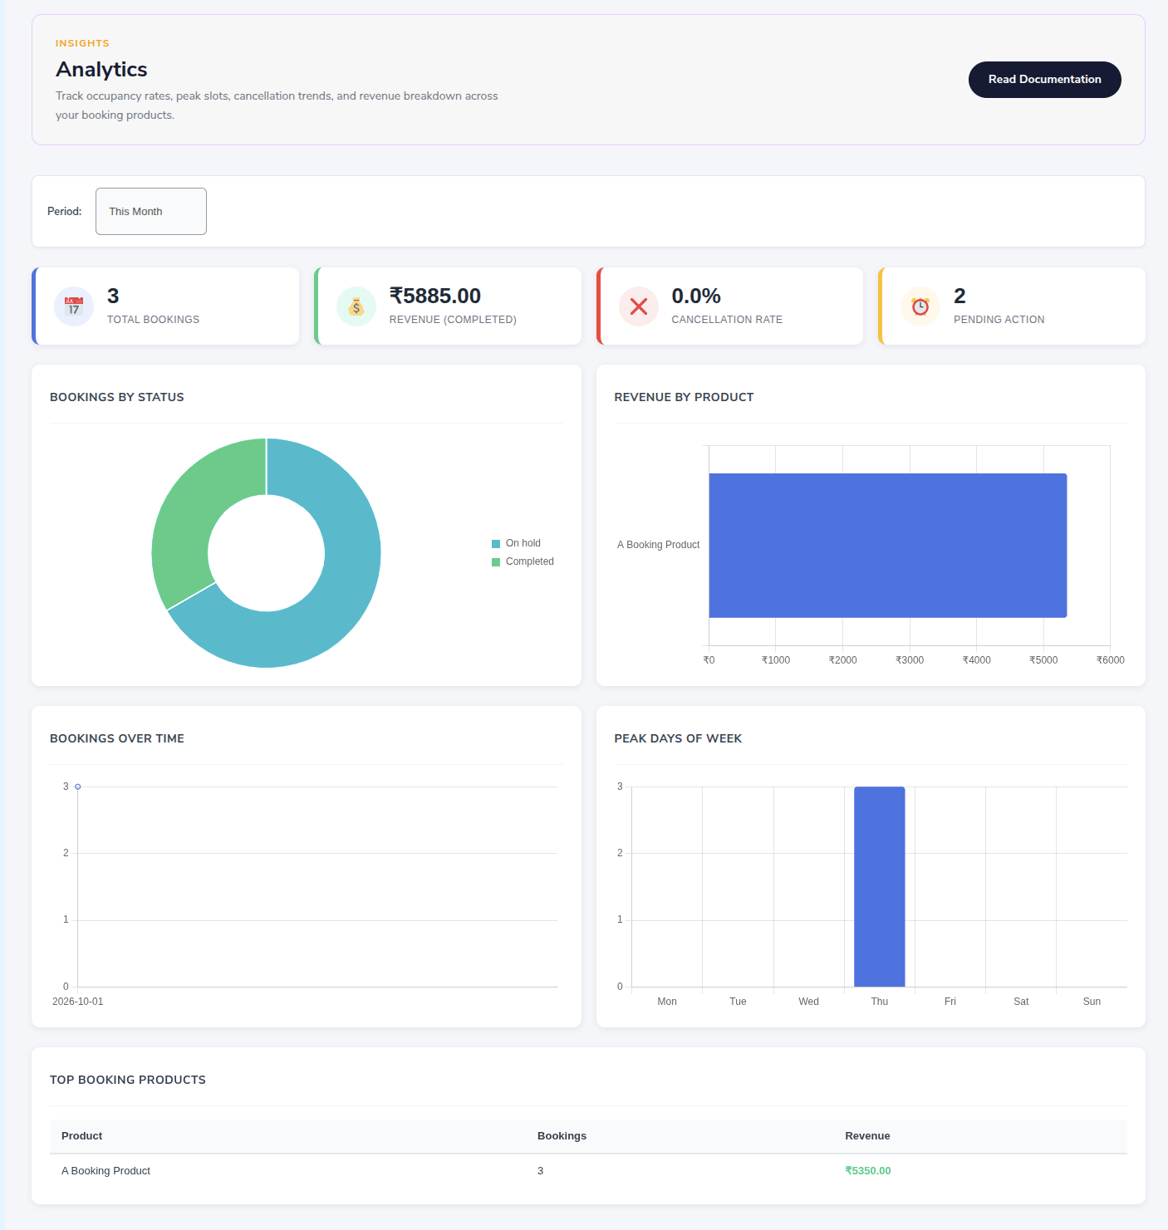Toggle the On hold legend swatch
The height and width of the screenshot is (1230, 1168).
496,544
